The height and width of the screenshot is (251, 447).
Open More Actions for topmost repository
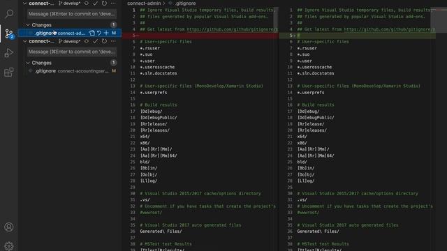(113, 3)
